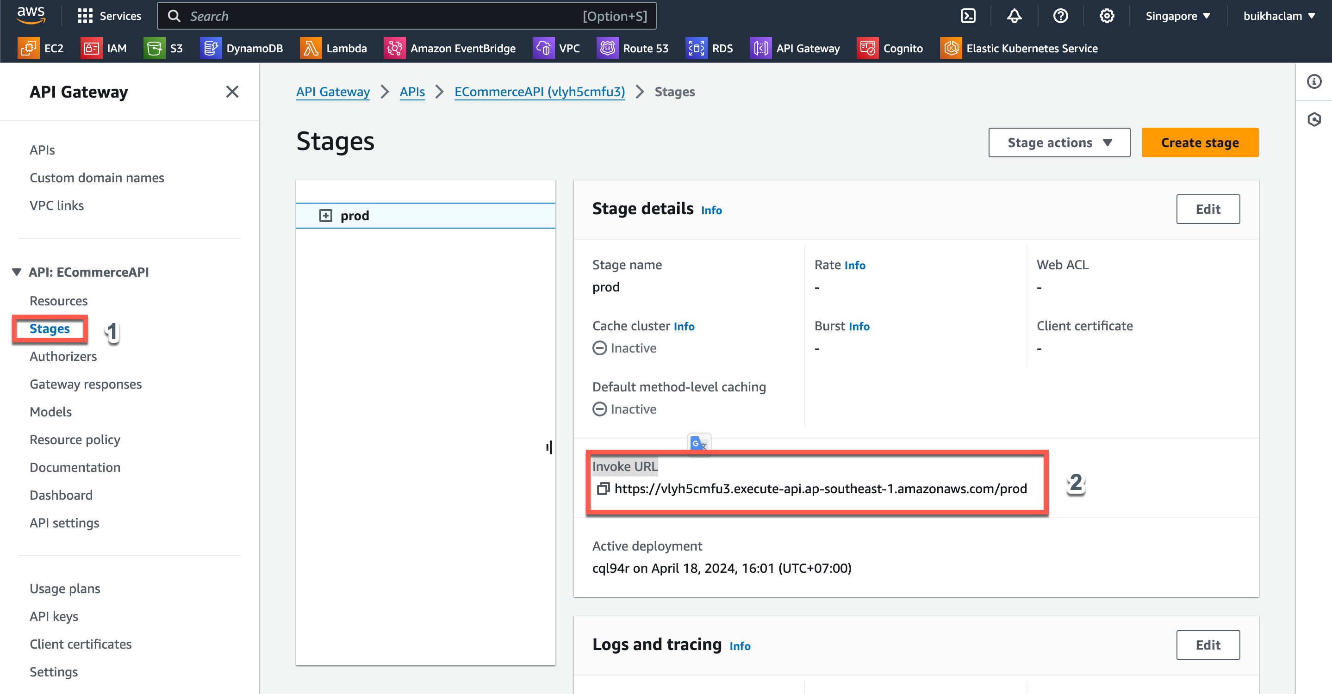The image size is (1332, 694).
Task: Click the active deployment cql94r text
Action: pos(722,569)
